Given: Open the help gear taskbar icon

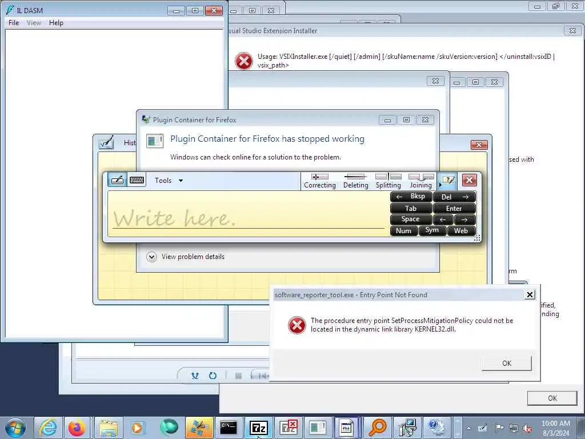Looking at the screenshot, I should [x=436, y=428].
